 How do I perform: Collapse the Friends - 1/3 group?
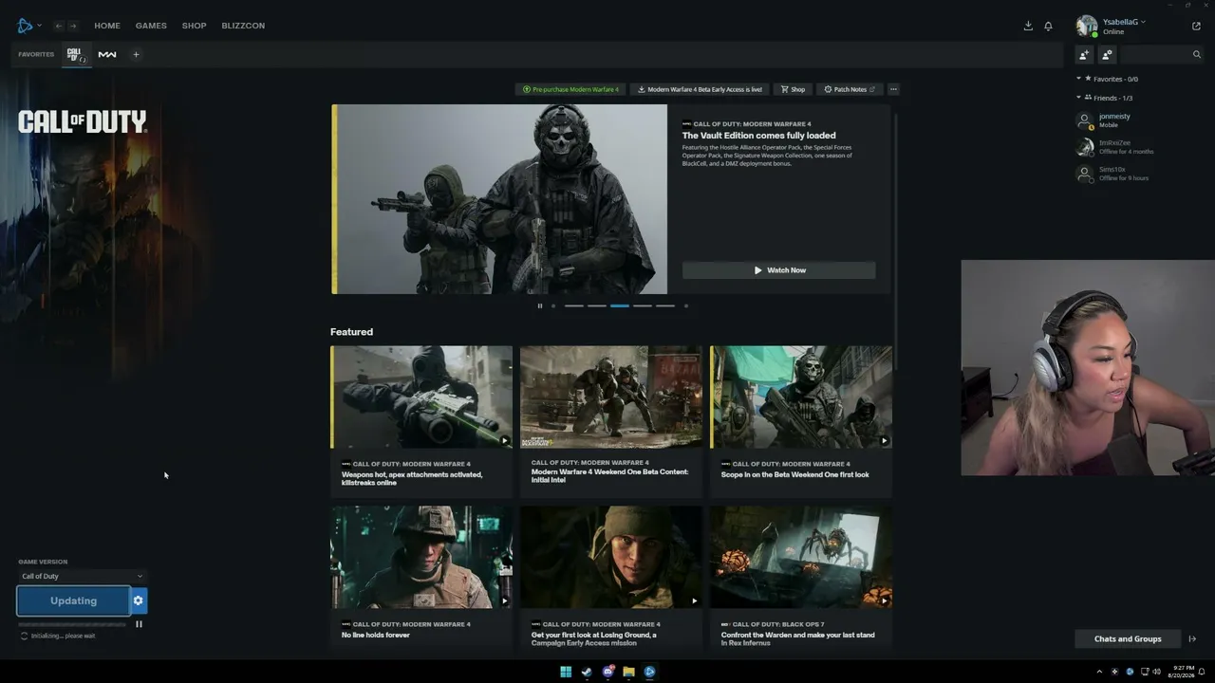pos(1104,98)
